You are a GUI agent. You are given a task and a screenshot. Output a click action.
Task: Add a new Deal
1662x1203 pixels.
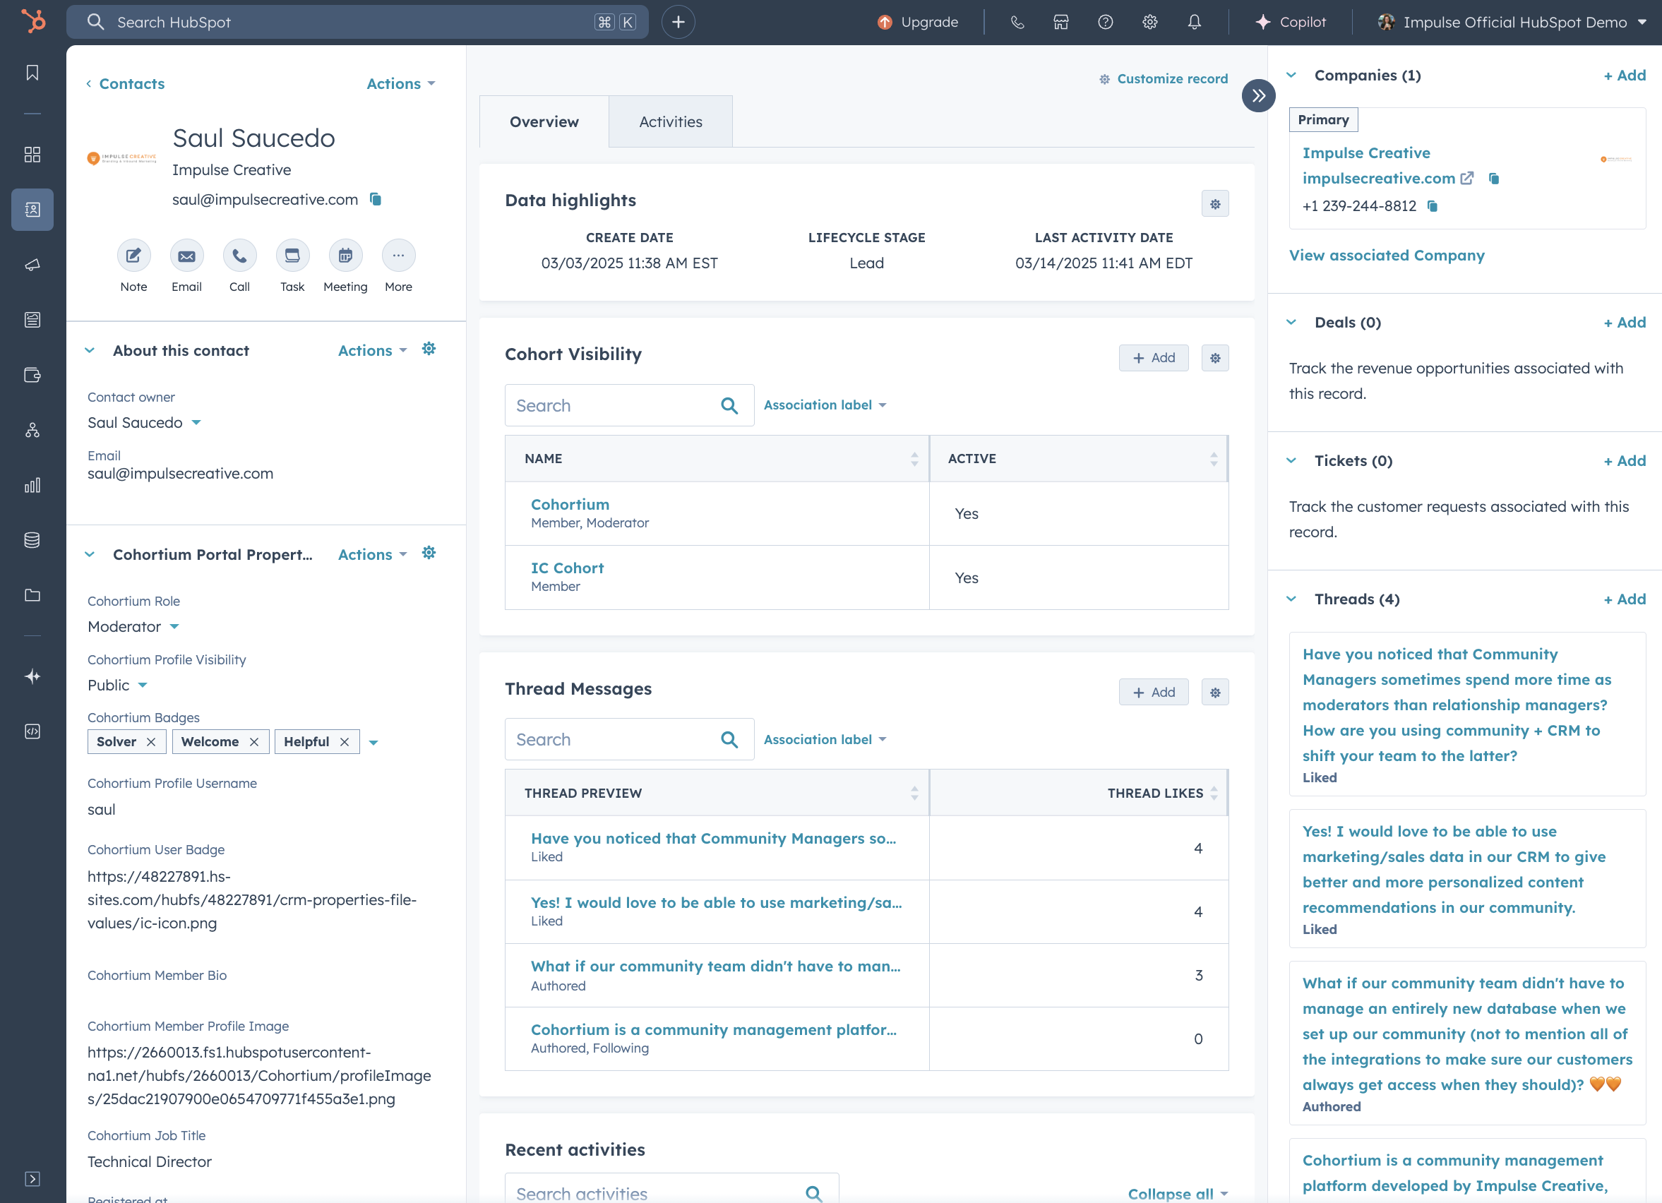pos(1625,323)
